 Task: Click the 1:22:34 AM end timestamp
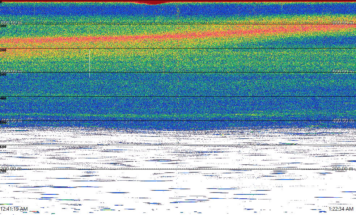click(x=341, y=209)
